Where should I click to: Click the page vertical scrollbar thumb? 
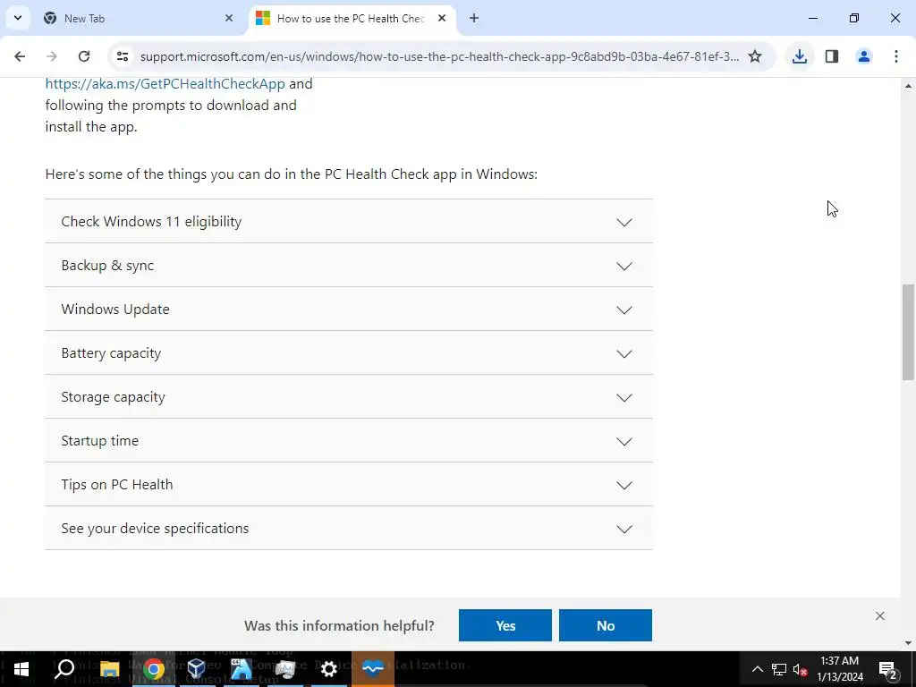pos(908,332)
